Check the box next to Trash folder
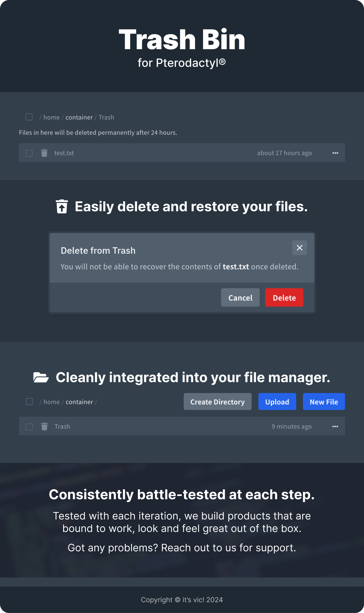 coord(29,427)
